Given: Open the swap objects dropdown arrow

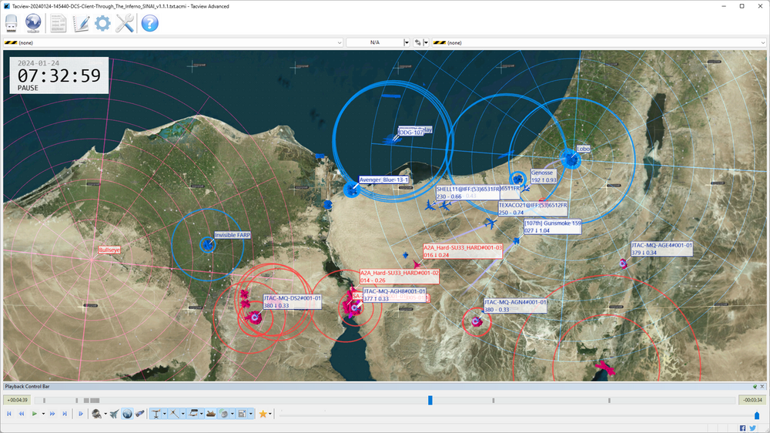Looking at the screenshot, I should coord(426,42).
